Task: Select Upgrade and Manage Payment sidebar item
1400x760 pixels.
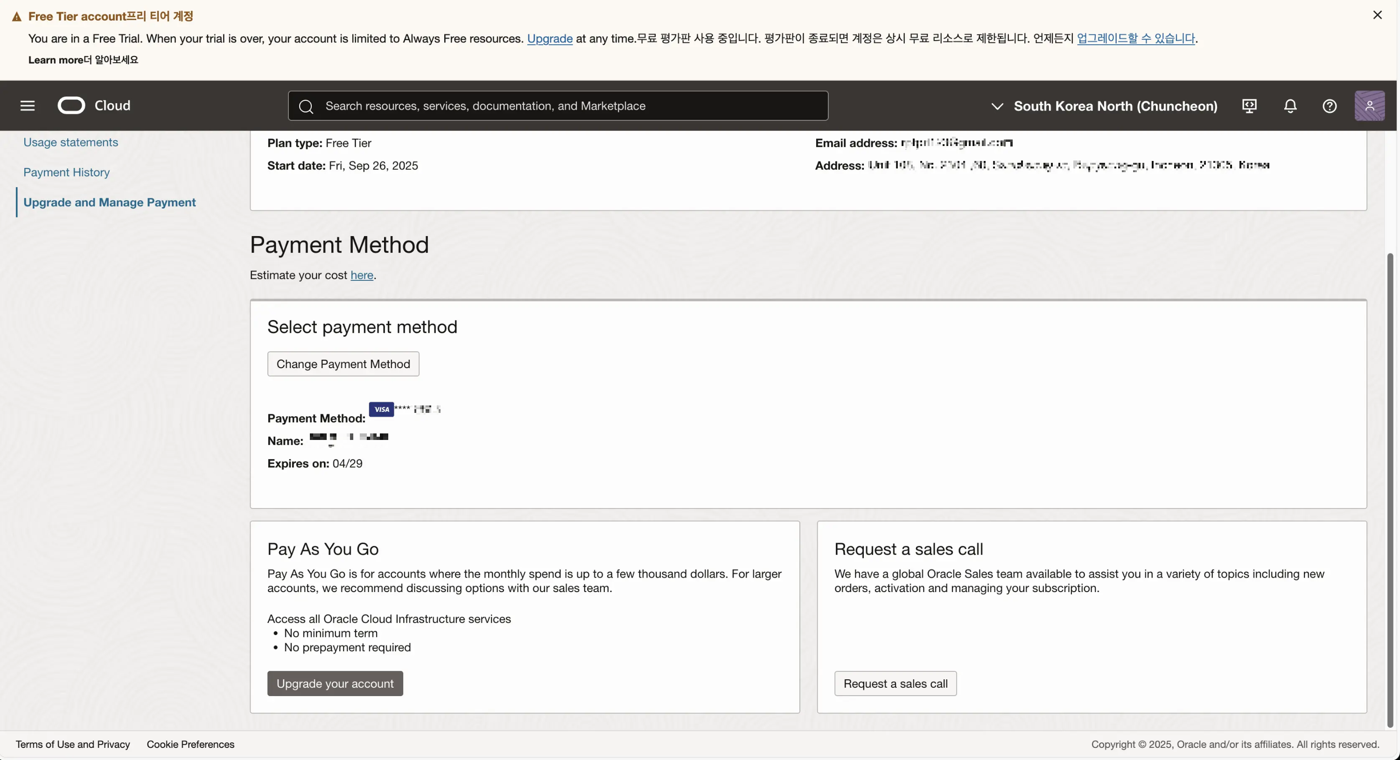Action: (x=109, y=202)
